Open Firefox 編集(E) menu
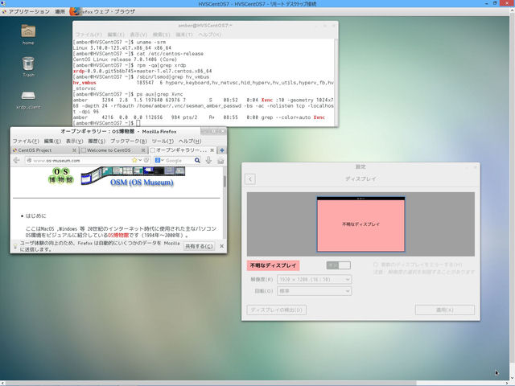 click(x=52, y=141)
